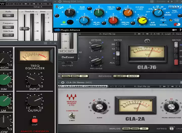
Task: Load next DeEsser preset with right arrow
Action: 34,4
